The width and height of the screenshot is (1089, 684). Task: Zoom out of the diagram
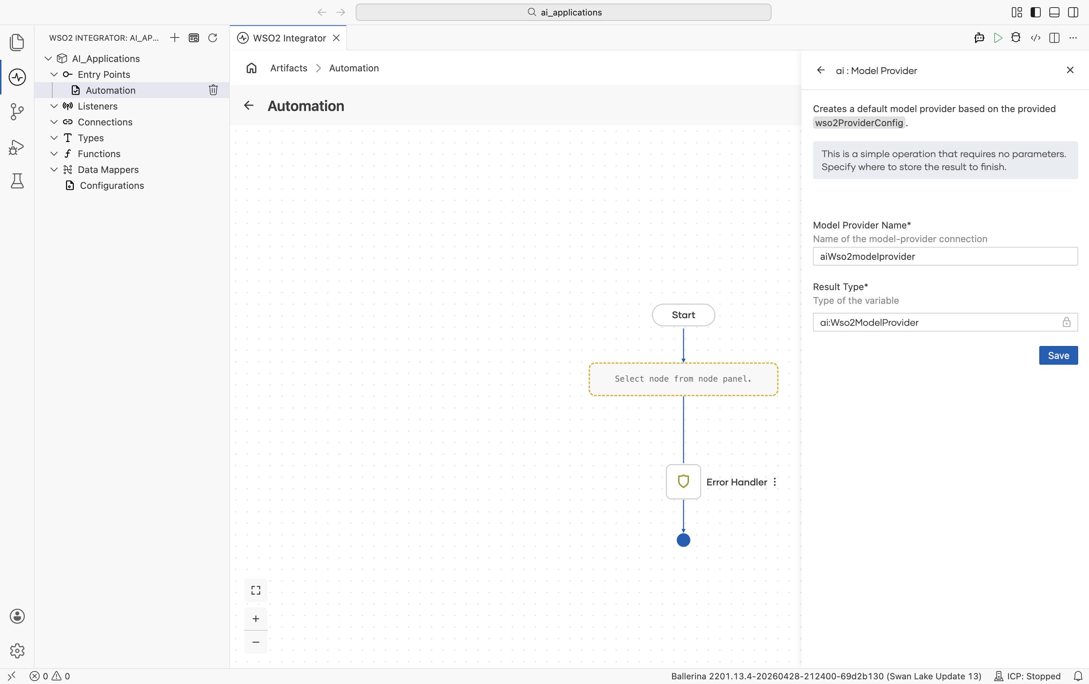(x=255, y=642)
